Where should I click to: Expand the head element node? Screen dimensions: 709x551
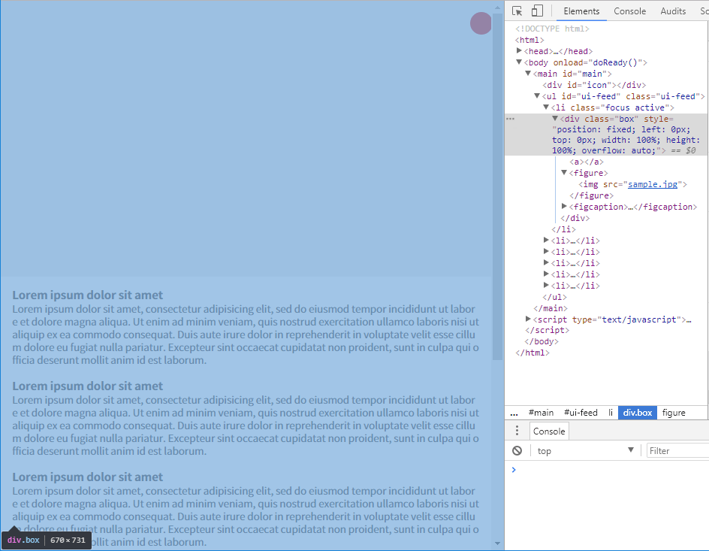coord(519,50)
